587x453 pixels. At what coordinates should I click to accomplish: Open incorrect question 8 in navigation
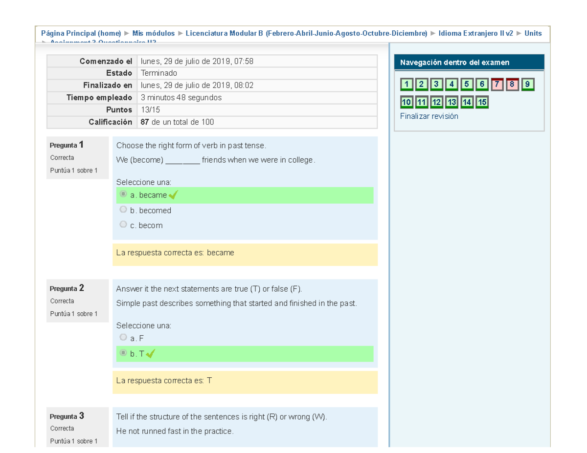click(512, 85)
